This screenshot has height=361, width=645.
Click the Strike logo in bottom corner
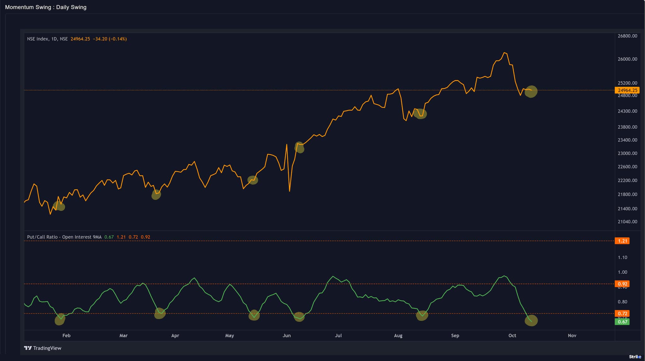point(635,357)
